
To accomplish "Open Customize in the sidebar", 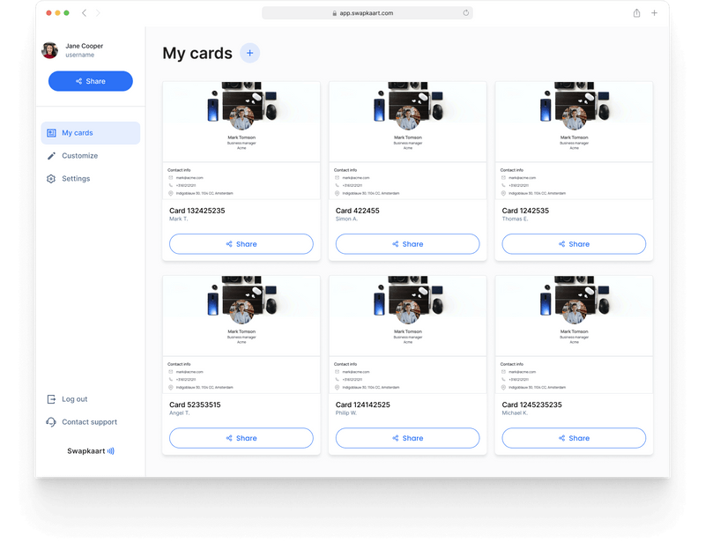I will tap(79, 155).
